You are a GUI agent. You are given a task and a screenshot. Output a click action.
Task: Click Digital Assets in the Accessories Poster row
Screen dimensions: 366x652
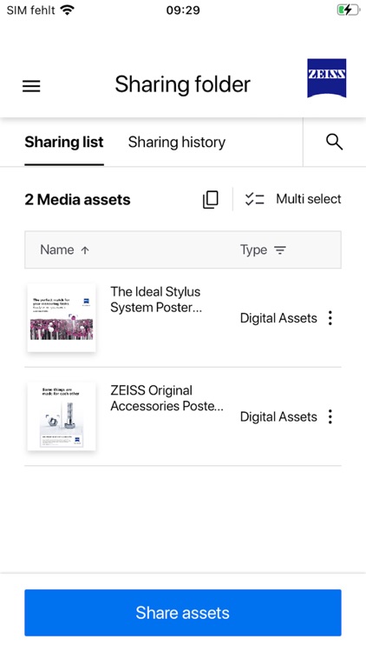coord(278,416)
